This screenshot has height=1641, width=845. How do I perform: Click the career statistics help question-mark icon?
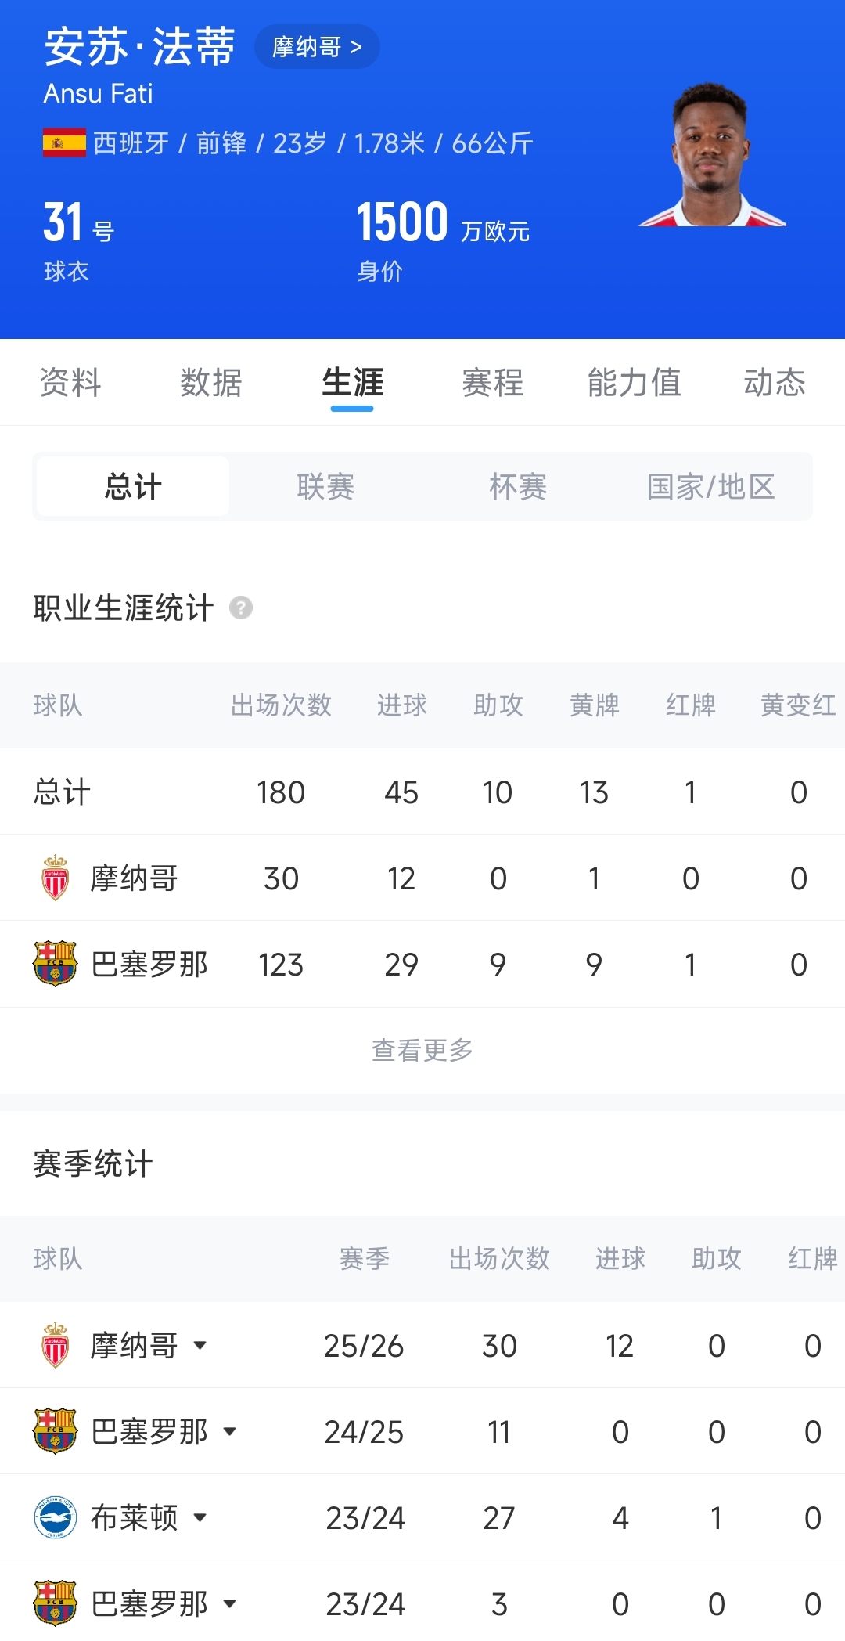coord(241,608)
